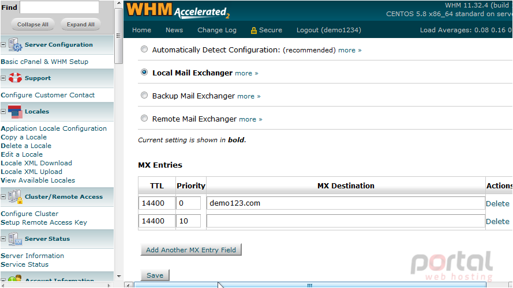Open more info for Automatically Detect Configuration
Screen dimensions: 513x288
(x=350, y=50)
